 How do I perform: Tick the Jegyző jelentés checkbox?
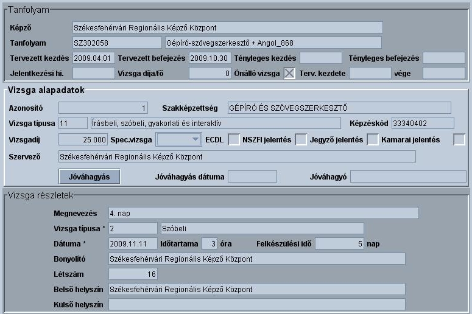373,140
